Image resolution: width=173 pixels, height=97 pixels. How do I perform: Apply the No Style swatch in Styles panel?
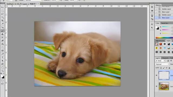[x=157, y=44]
